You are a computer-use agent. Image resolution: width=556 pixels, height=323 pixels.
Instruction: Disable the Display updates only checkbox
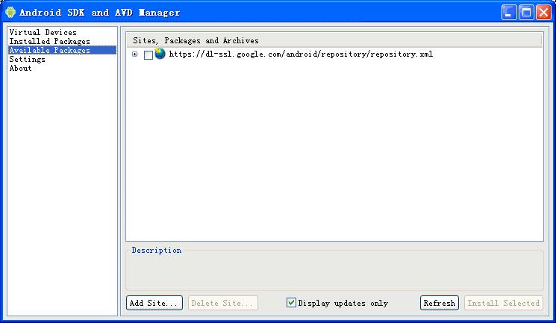(291, 302)
